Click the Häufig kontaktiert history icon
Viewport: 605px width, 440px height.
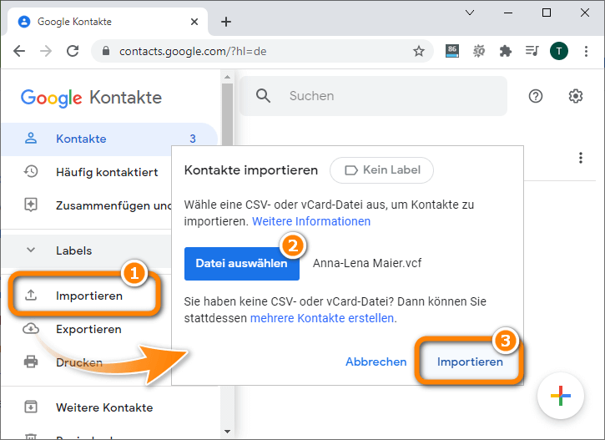pyautogui.click(x=31, y=171)
